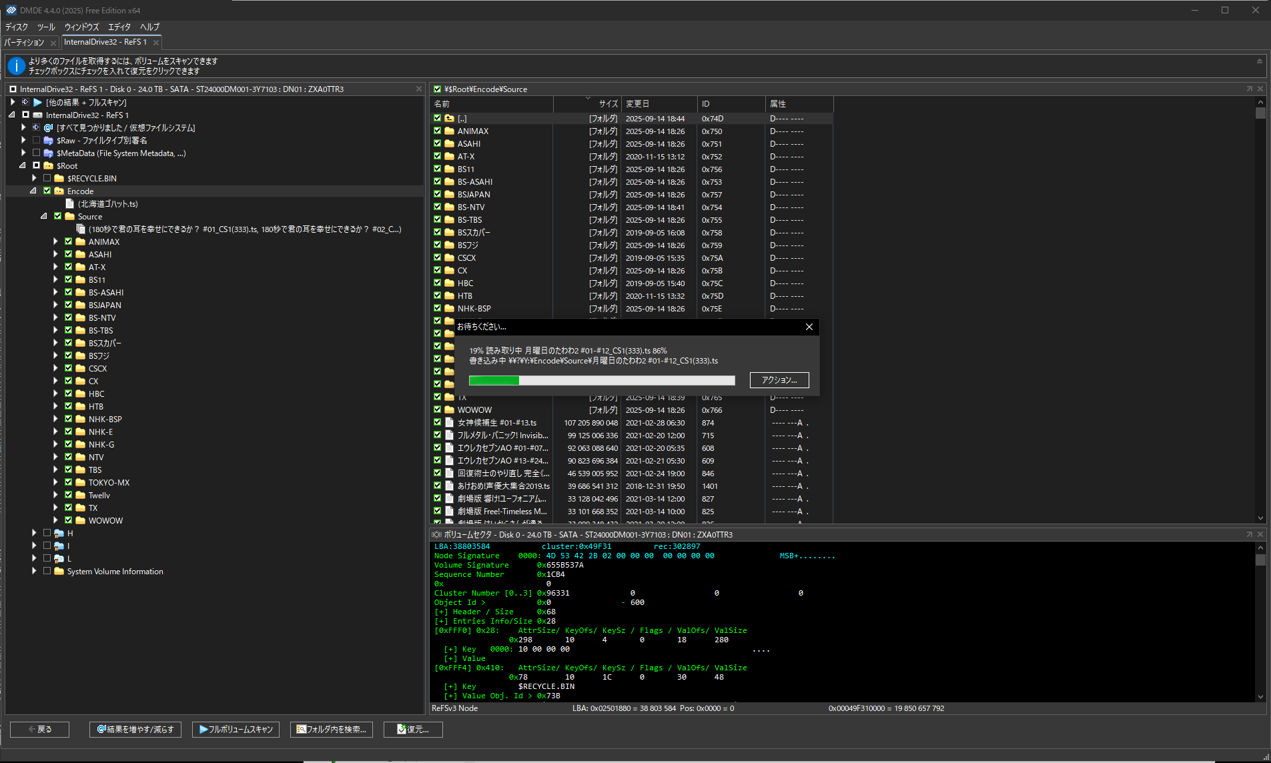Viewport: 1271px width, 763px height.
Task: Click the parent folder [..] icon
Action: point(450,119)
